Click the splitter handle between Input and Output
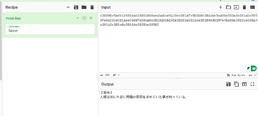The width and height of the screenshot is (258, 116). point(178,78)
